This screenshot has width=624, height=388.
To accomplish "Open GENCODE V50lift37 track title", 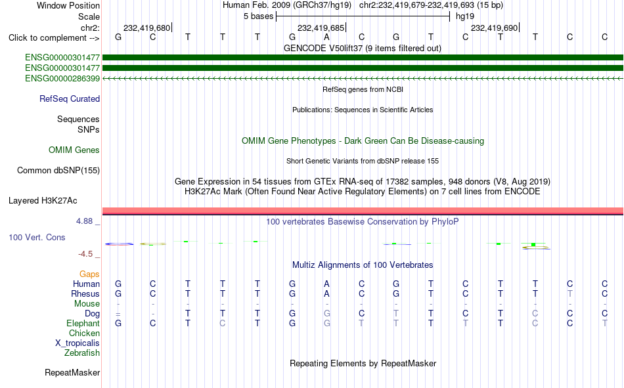I will coord(363,48).
